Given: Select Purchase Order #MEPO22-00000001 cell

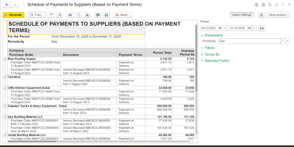Looking at the screenshot, I should (34, 122).
